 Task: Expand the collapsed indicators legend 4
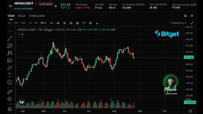pos(21,34)
